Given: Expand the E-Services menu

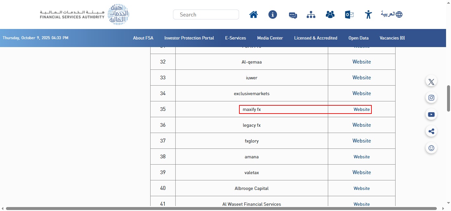Looking at the screenshot, I should [235, 38].
